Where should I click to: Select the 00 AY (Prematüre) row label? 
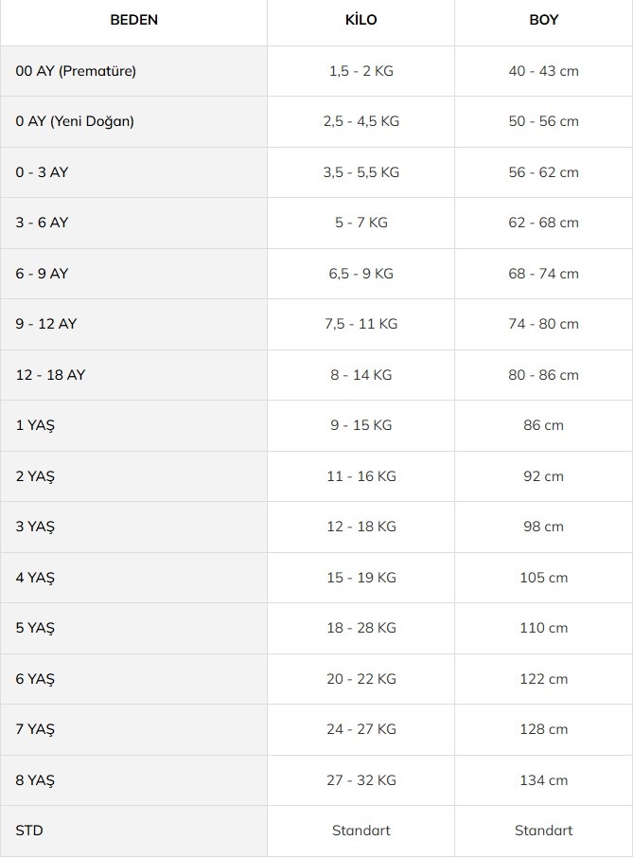[x=76, y=71]
